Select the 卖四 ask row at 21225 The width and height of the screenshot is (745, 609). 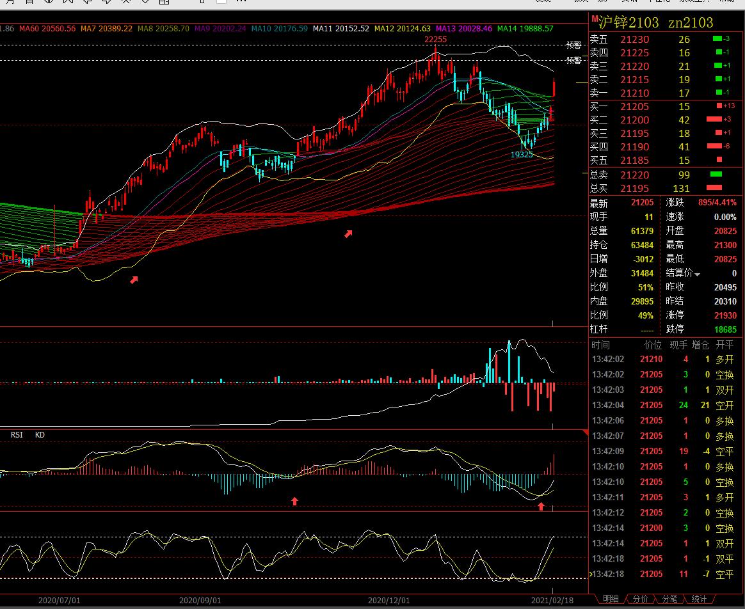666,52
